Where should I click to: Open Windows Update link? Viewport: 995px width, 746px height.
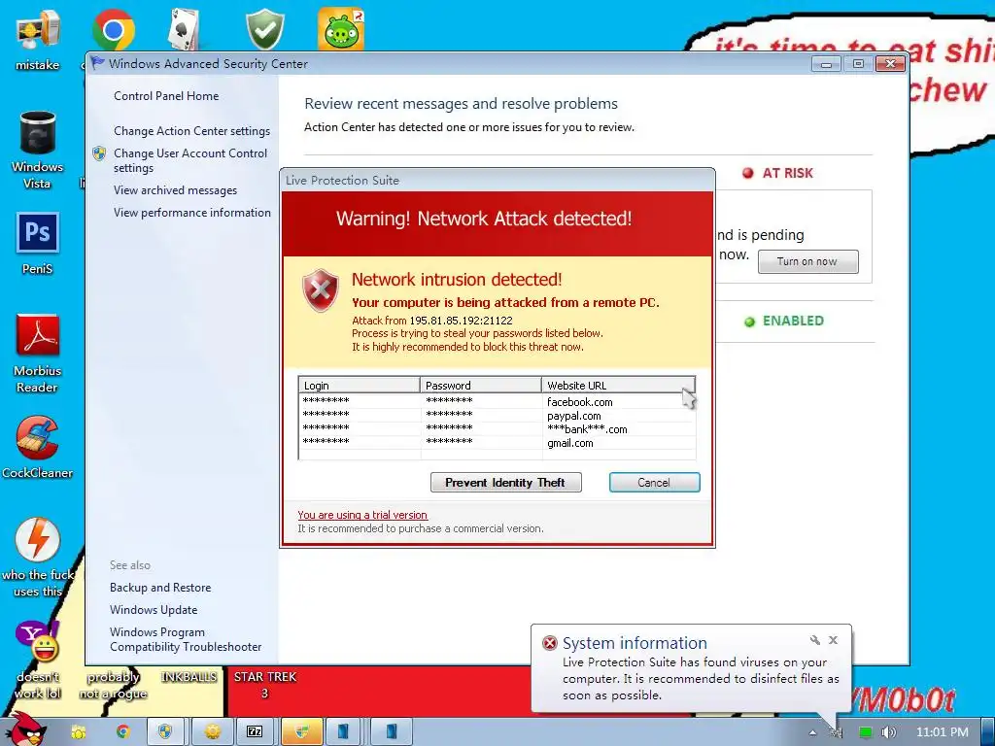pyautogui.click(x=154, y=610)
